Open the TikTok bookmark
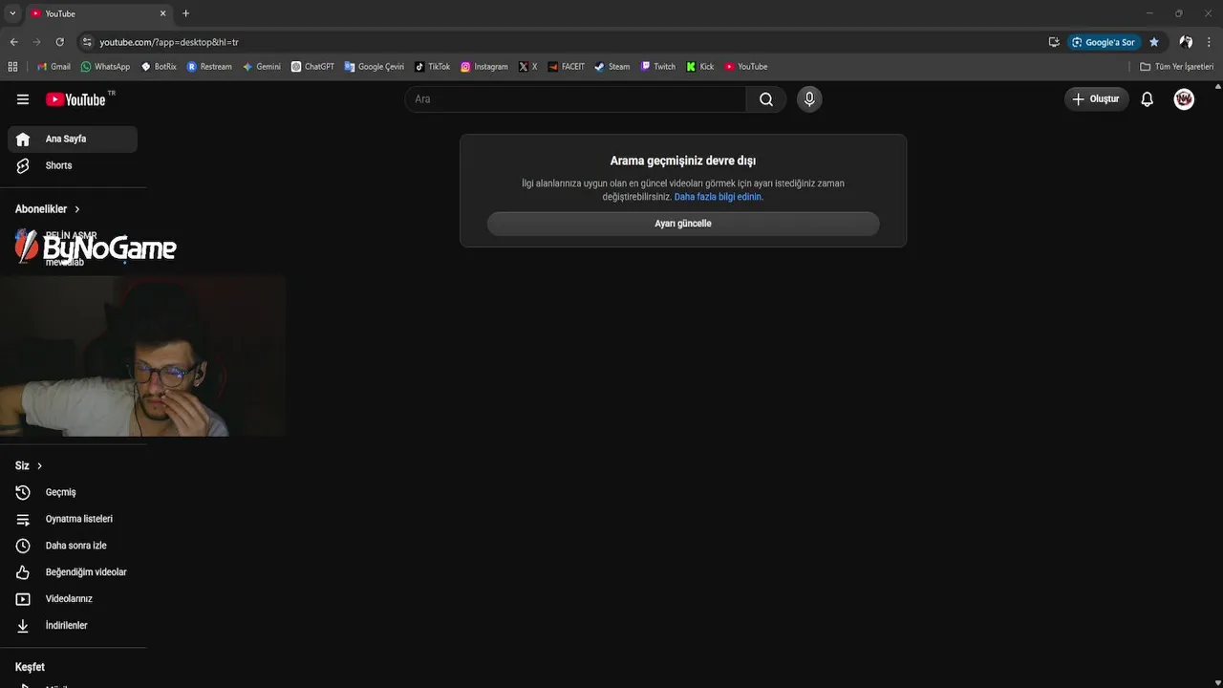 [x=432, y=67]
